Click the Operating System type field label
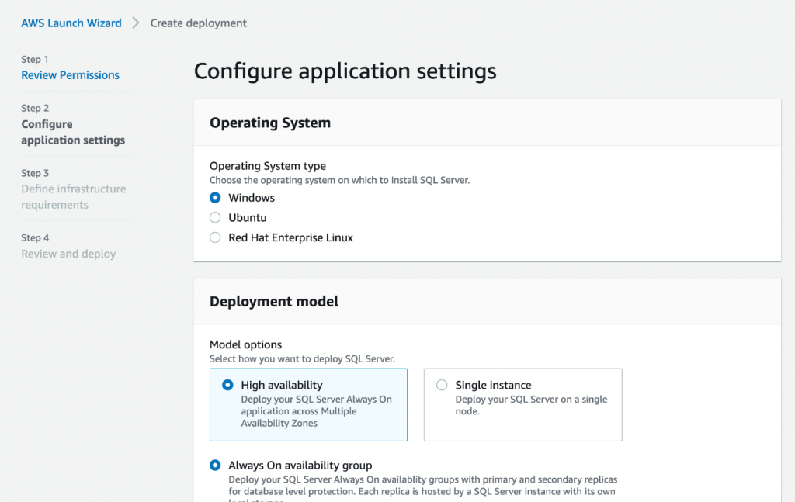Viewport: 795px width, 502px height. point(267,166)
